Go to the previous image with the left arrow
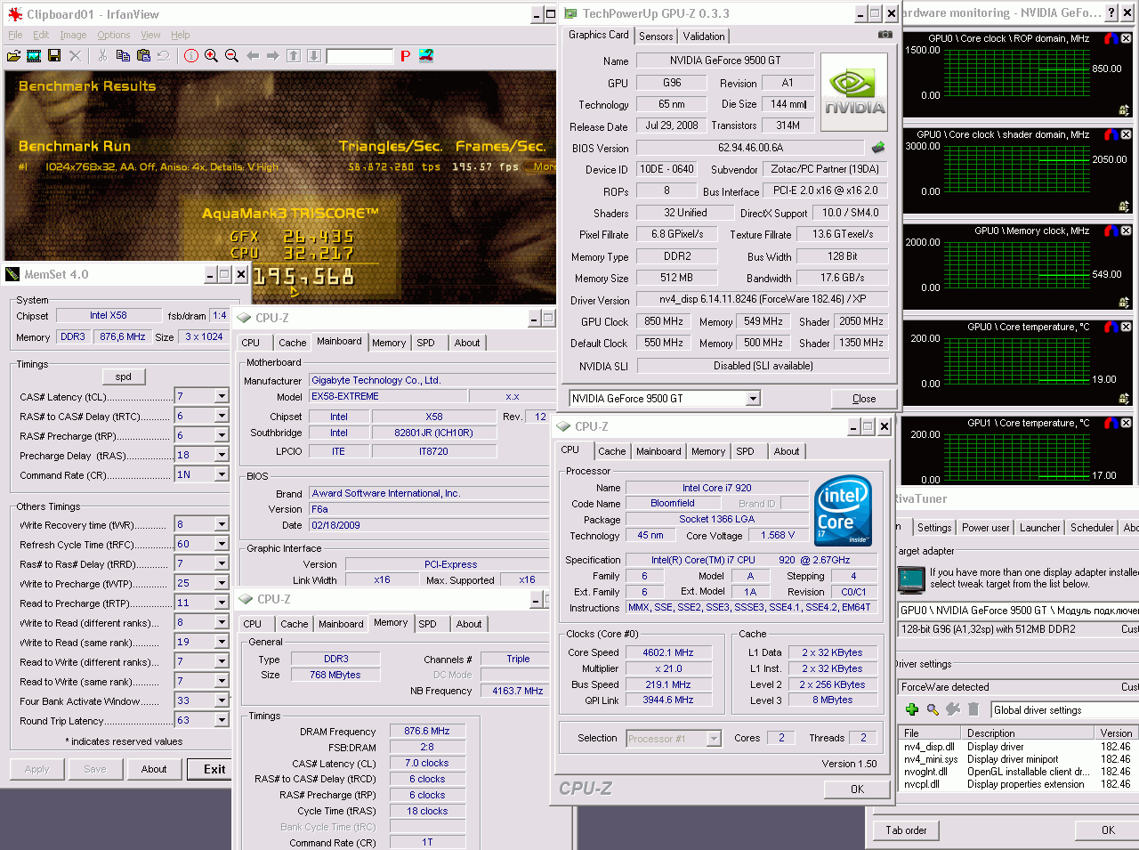This screenshot has height=850, width=1139. 253,55
